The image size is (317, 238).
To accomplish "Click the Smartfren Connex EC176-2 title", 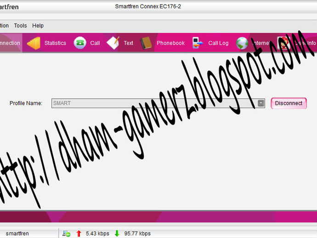I will (148, 6).
